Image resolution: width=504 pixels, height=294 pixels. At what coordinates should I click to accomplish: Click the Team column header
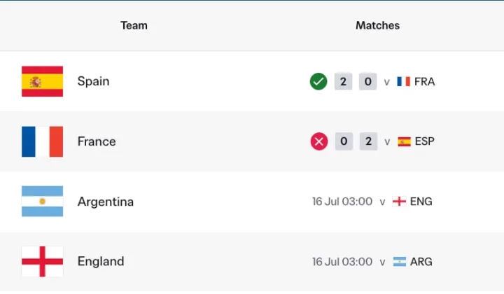coord(134,25)
